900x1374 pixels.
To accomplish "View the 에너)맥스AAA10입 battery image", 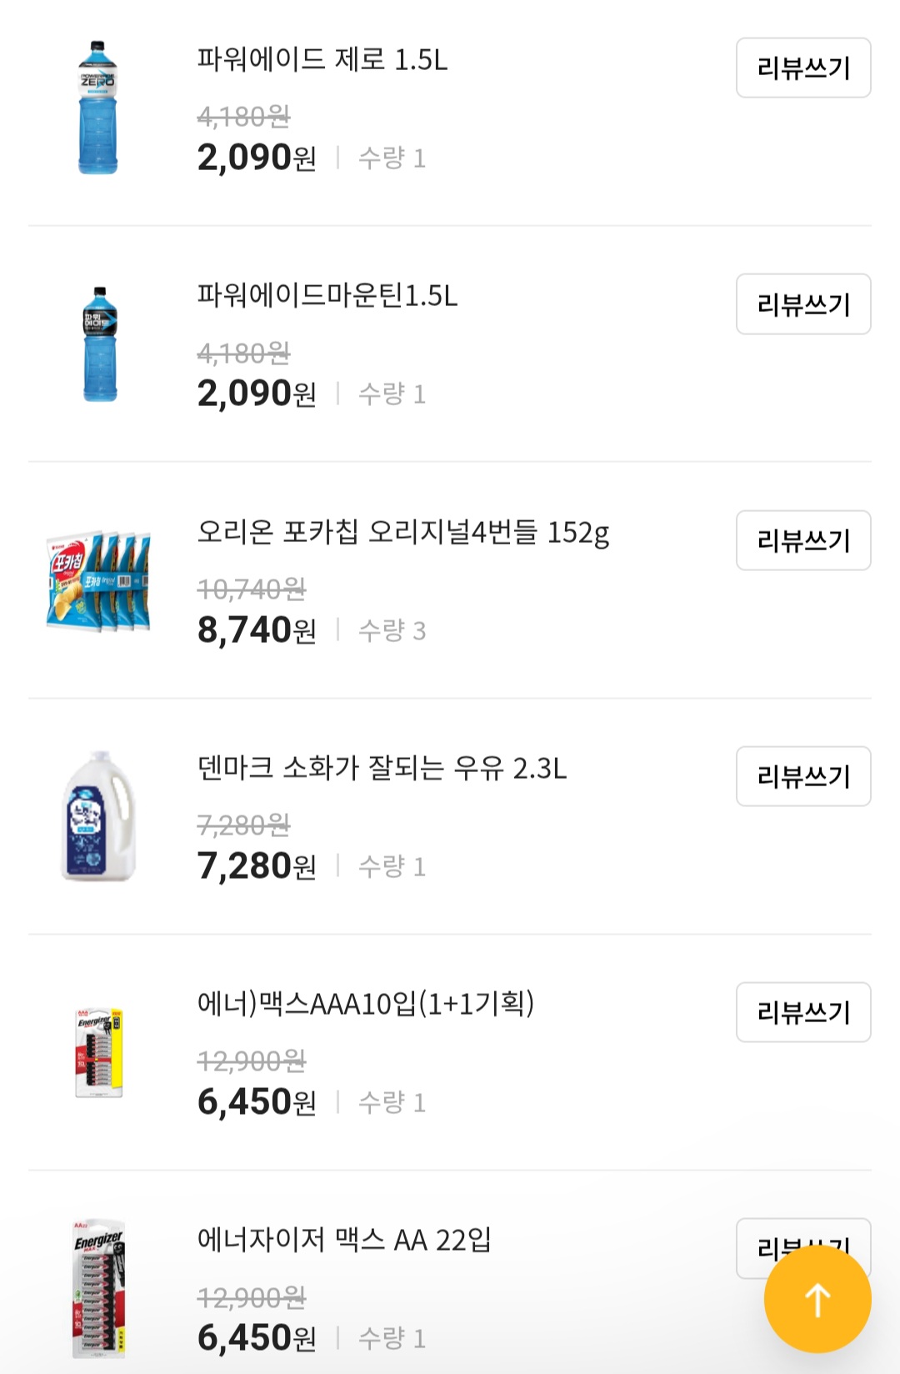I will (99, 1052).
